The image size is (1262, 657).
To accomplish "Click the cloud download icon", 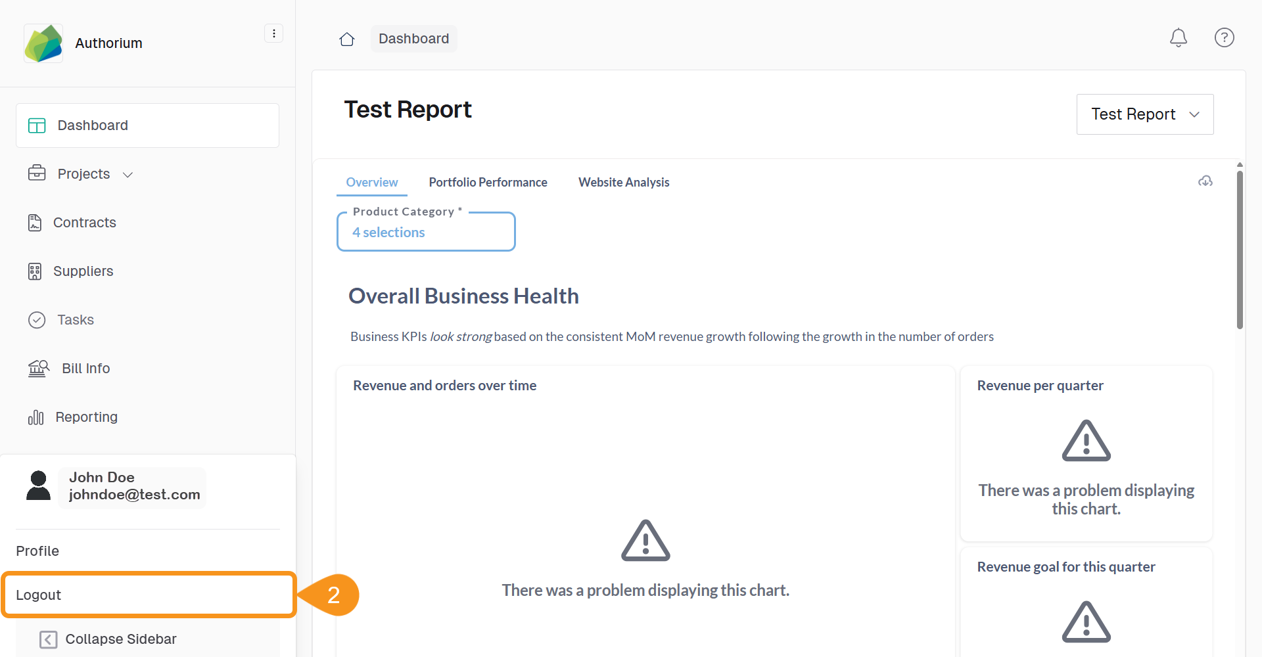I will 1205,181.
